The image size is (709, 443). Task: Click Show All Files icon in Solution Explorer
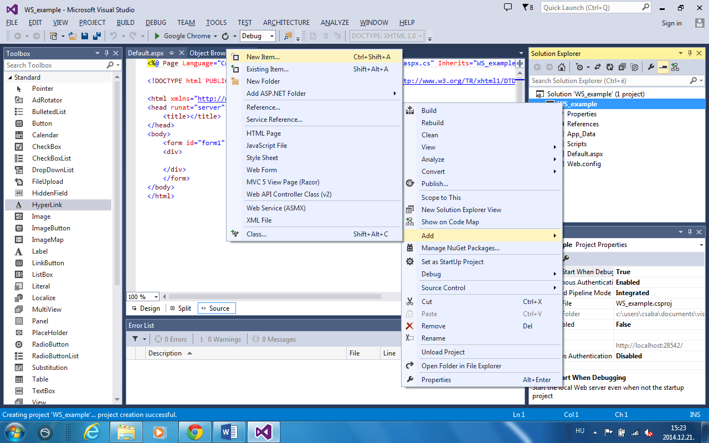pos(634,67)
